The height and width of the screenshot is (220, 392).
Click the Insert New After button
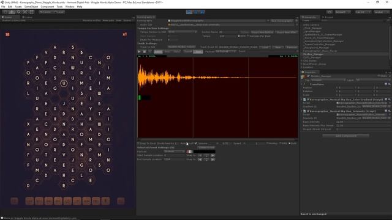[286, 32]
